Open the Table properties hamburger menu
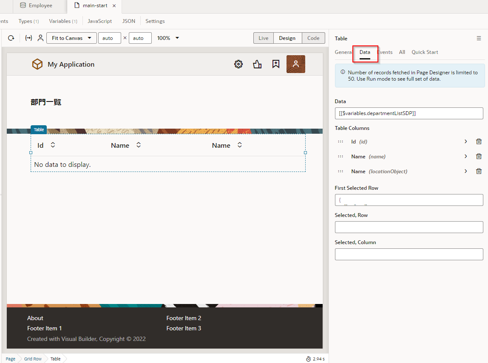This screenshot has height=363, width=488. click(479, 38)
